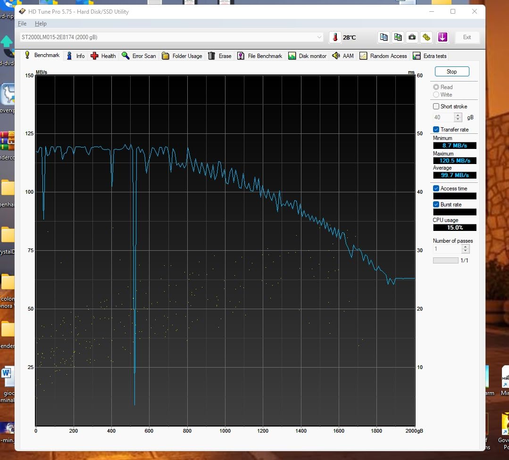509x460 pixels.
Task: Click the short stroke gB spinner arrows
Action: [x=458, y=117]
